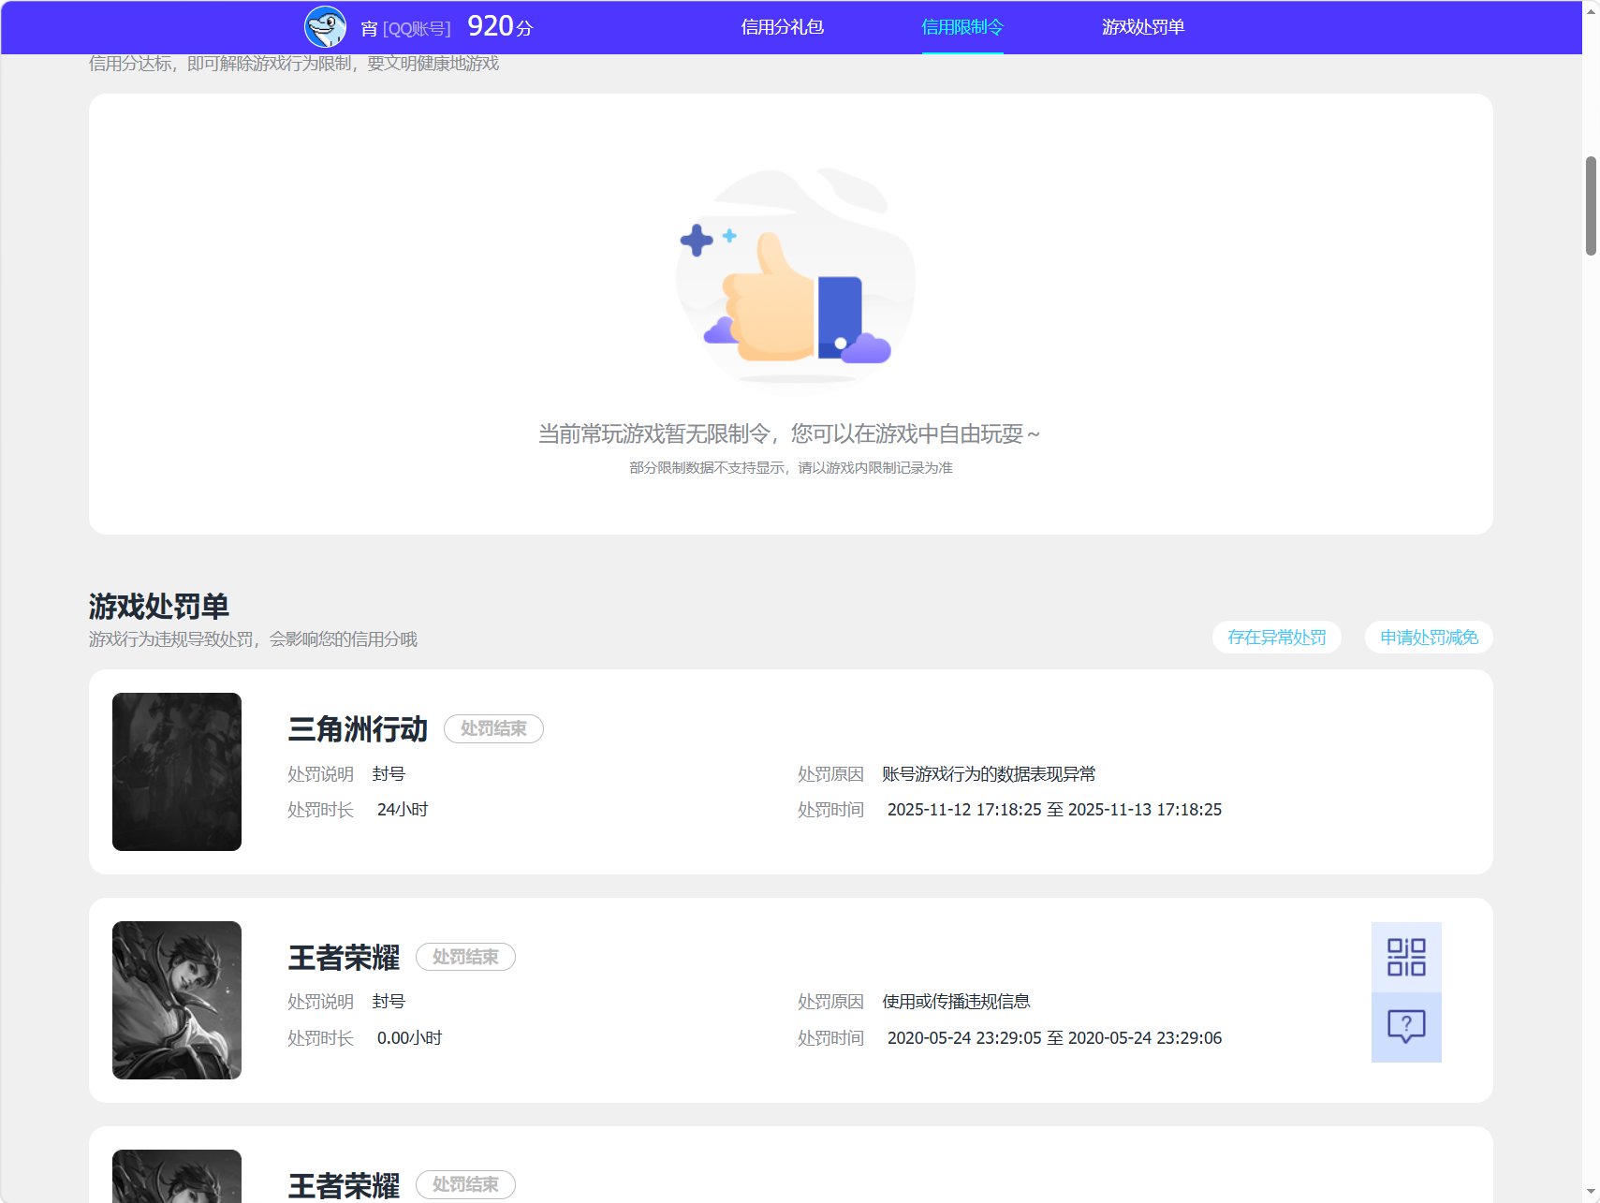Click the 920分 credit score
Viewport: 1600px width, 1203px height.
point(500,26)
